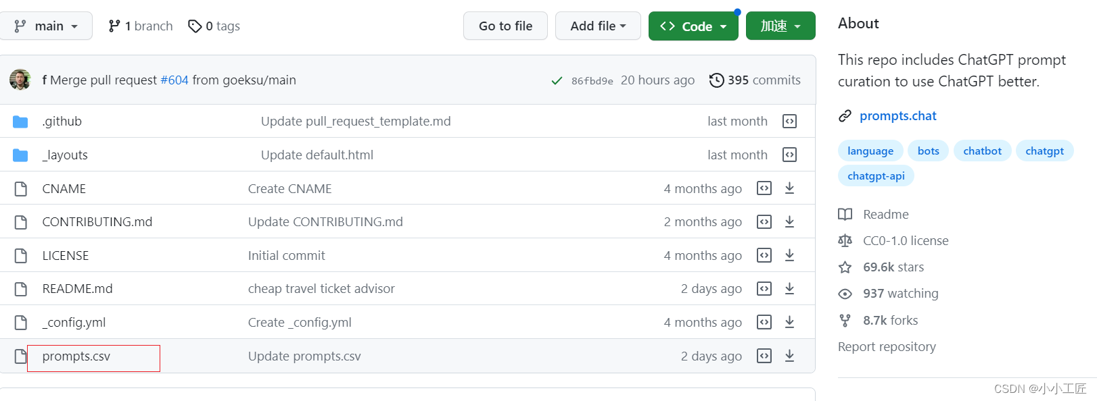
Task: Click the 69.6k stars link
Action: pos(893,267)
